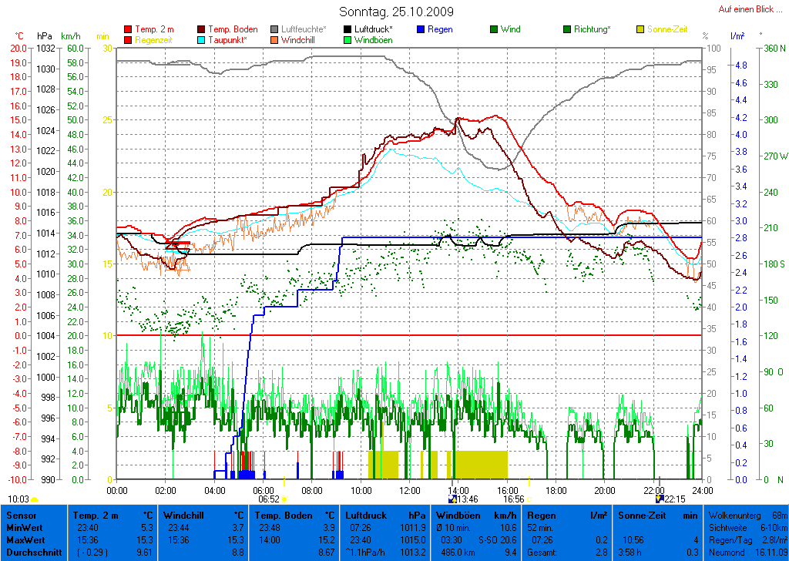
Task: Click the cyan Taupunkt legend square
Action: (202, 39)
